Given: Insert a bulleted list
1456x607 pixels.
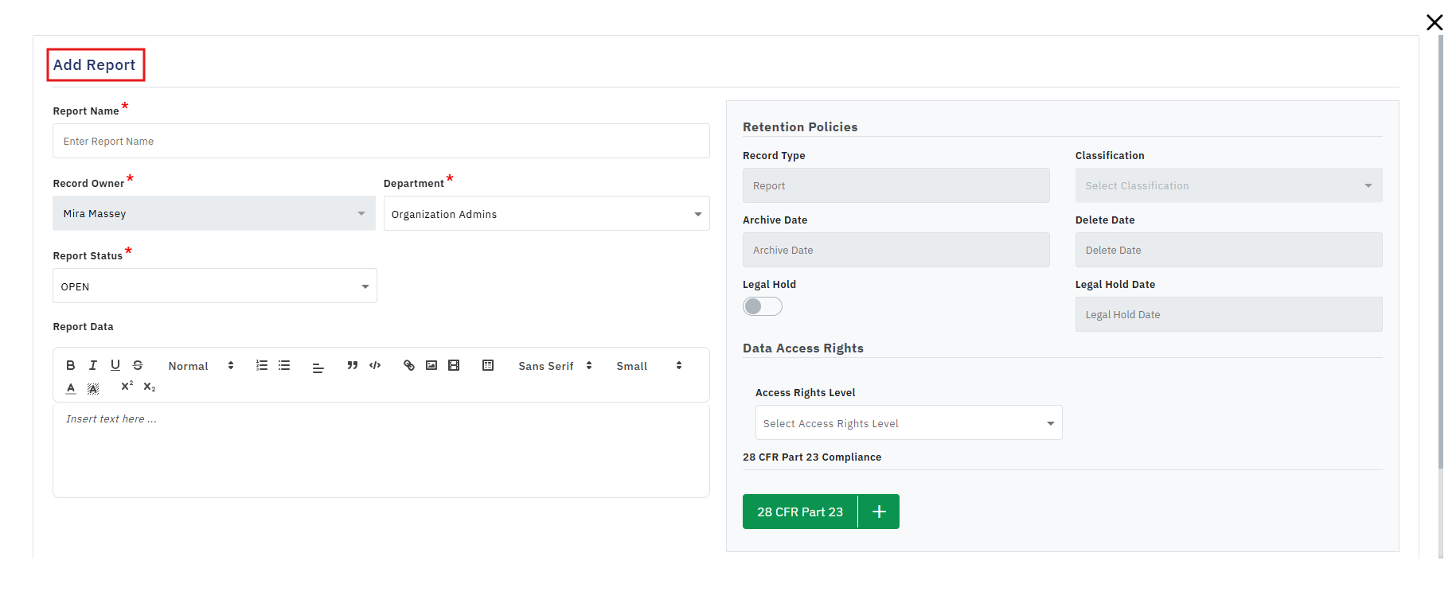Looking at the screenshot, I should [x=284, y=365].
